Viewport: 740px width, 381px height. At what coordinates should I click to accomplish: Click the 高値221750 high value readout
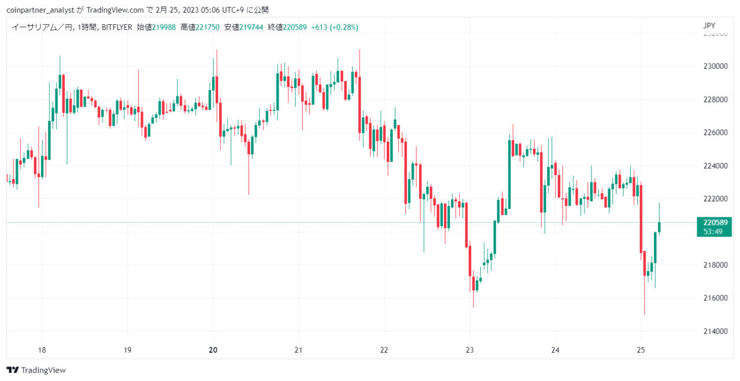[199, 27]
